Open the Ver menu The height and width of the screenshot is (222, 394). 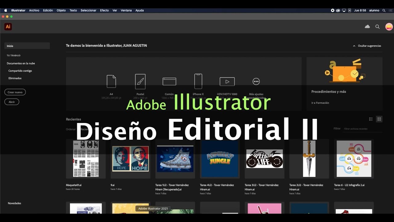tap(115, 10)
